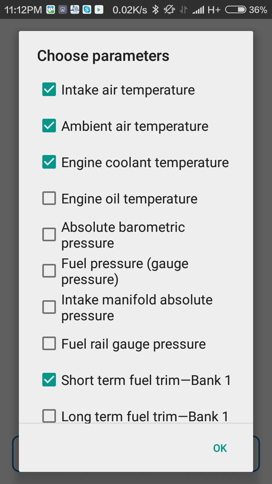Enable Engine oil temperature checkbox
272x484 pixels.
pyautogui.click(x=49, y=199)
